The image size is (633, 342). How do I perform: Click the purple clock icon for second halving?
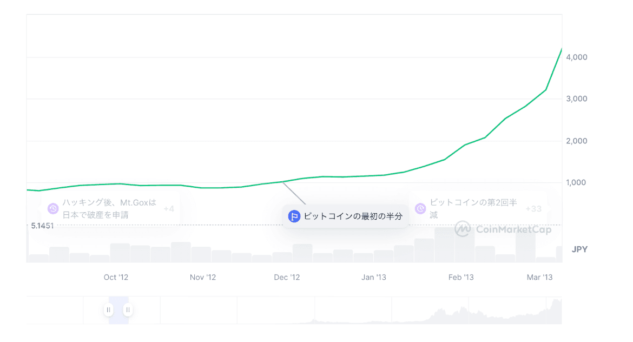[420, 208]
